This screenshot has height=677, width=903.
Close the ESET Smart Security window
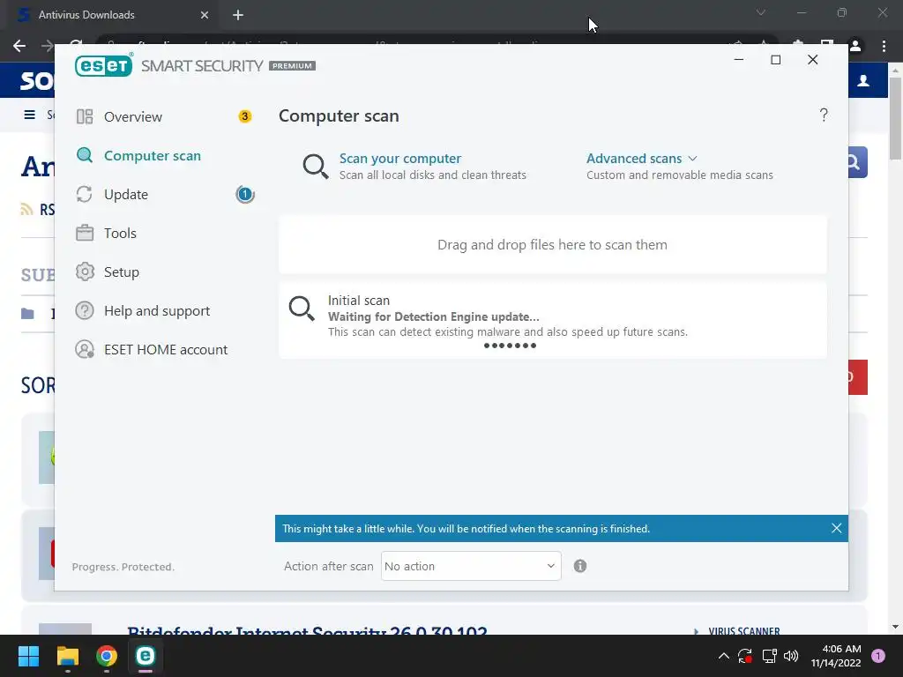[x=812, y=59]
